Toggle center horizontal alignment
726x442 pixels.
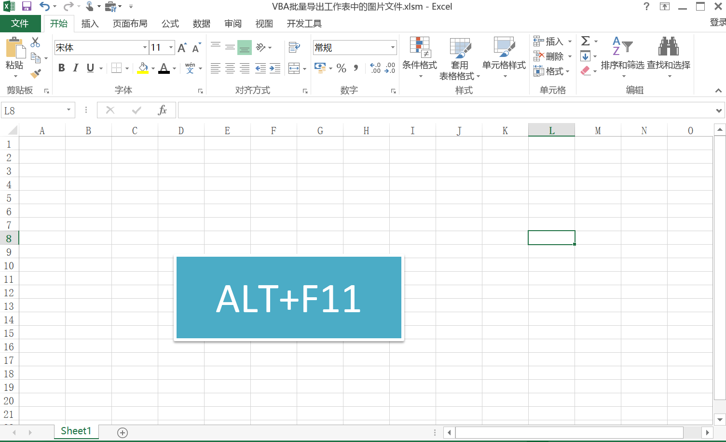(x=230, y=69)
